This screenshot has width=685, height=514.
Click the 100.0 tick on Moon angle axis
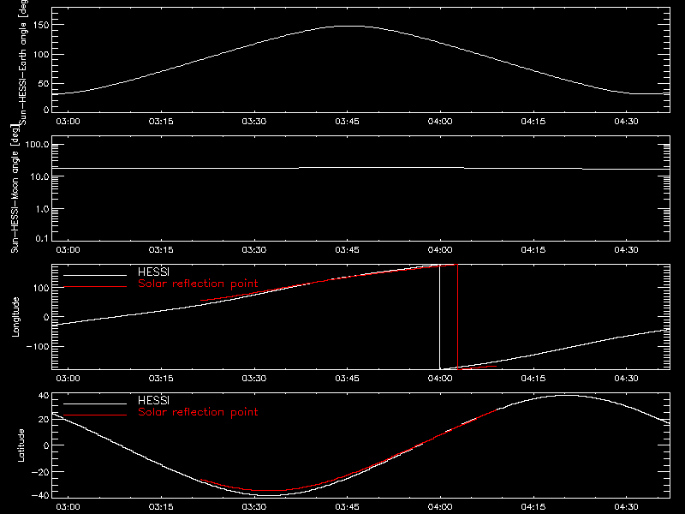(x=37, y=144)
